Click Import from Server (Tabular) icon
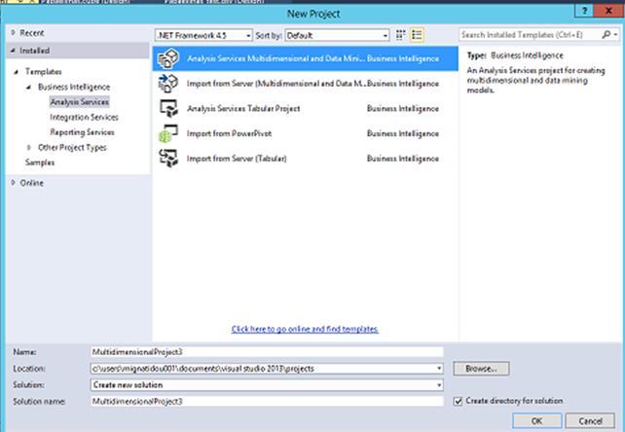This screenshot has height=432, width=625. point(168,159)
